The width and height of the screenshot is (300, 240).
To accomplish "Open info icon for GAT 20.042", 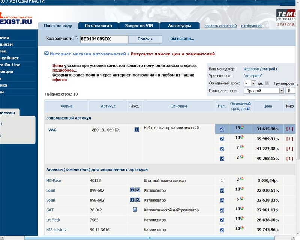I will pyautogui.click(x=135, y=210).
